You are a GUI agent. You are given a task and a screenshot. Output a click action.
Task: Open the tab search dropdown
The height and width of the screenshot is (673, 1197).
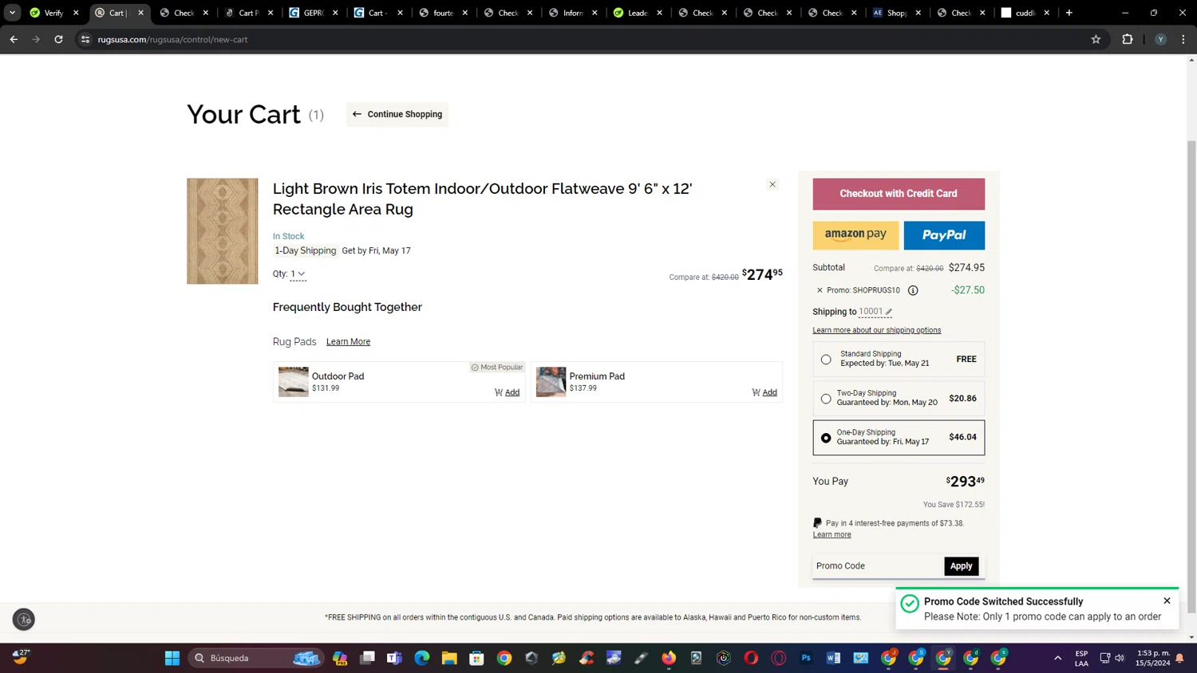click(12, 13)
